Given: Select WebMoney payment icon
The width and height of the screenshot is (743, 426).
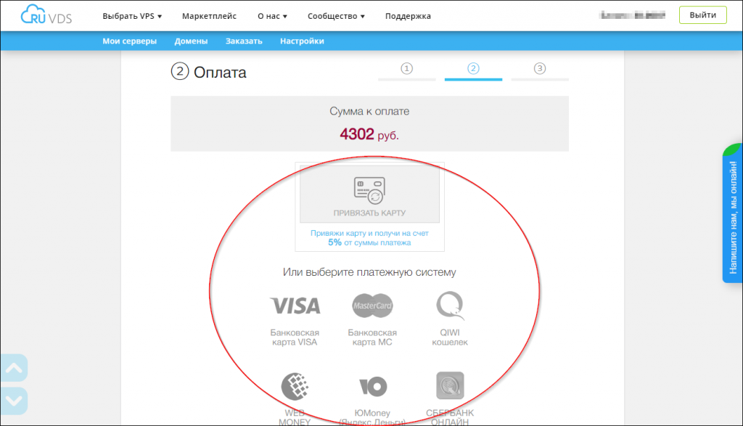Looking at the screenshot, I should tap(295, 386).
